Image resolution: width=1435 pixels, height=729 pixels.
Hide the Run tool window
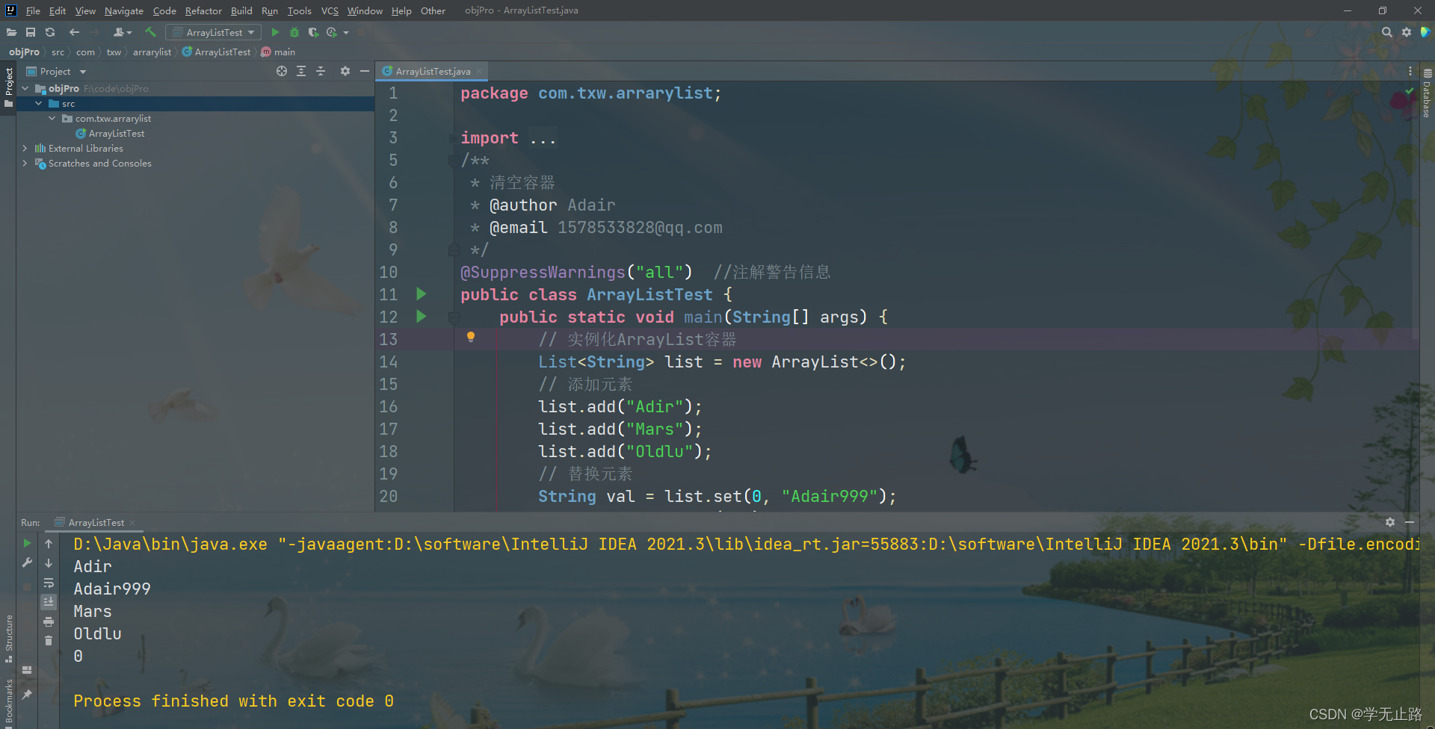pyautogui.click(x=1410, y=522)
